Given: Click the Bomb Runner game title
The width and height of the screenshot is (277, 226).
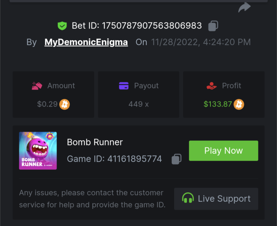Looking at the screenshot, I should (x=94, y=142).
